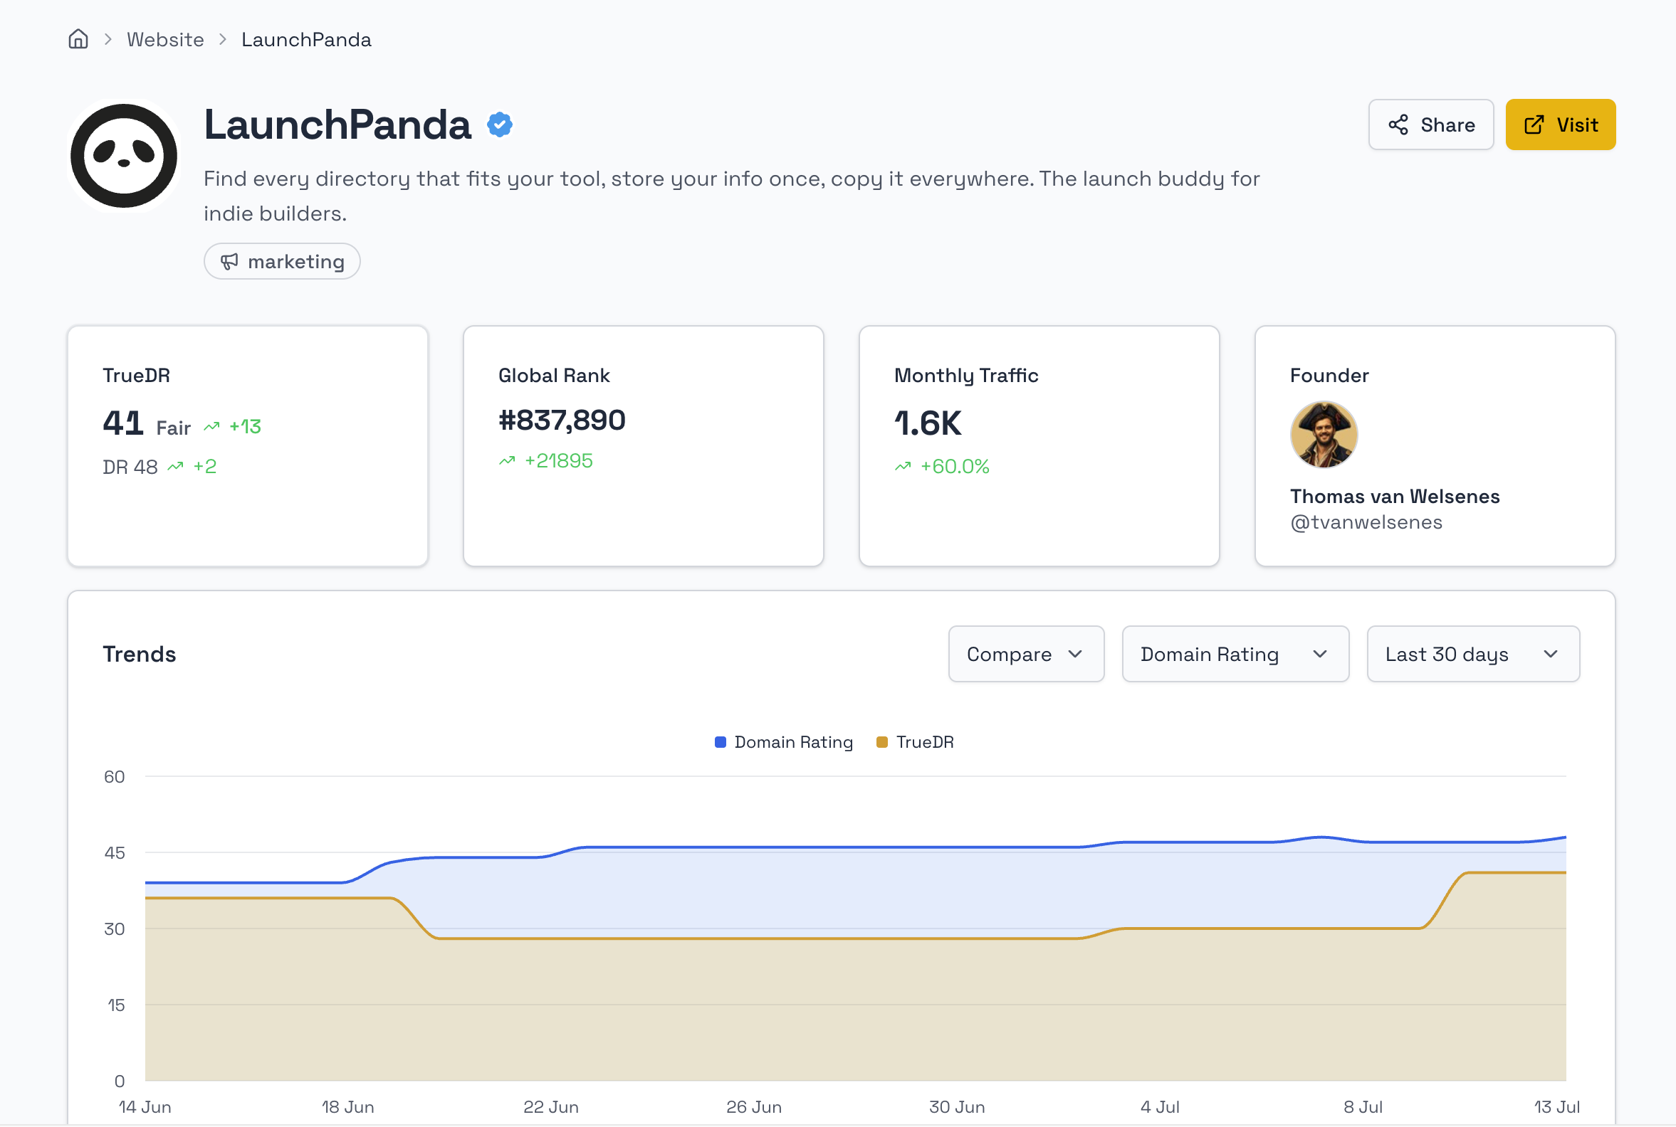This screenshot has width=1676, height=1127.
Task: Share the LaunchPanda page
Action: coord(1430,125)
